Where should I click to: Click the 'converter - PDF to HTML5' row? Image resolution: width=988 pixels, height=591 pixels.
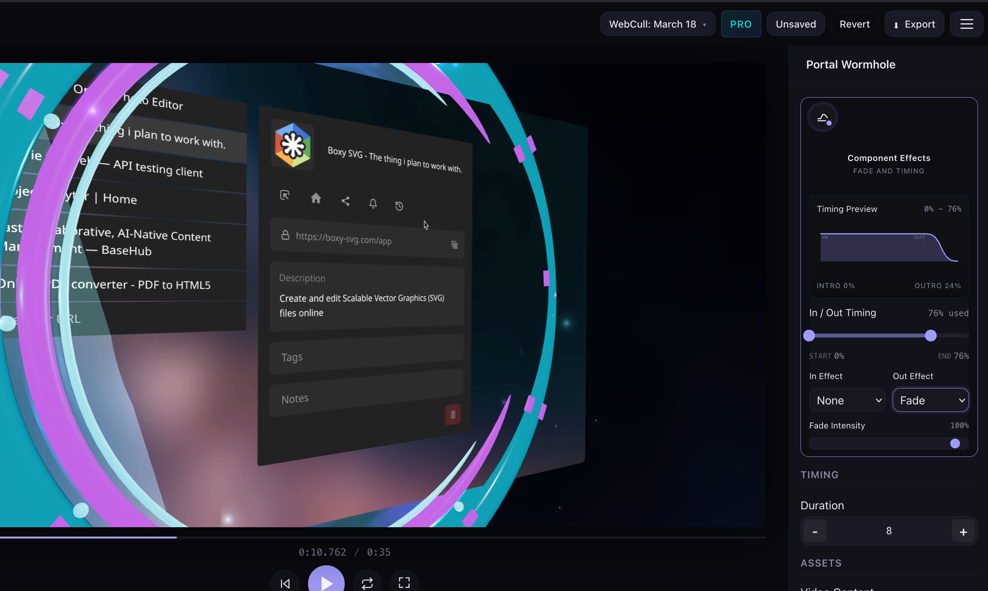141,284
